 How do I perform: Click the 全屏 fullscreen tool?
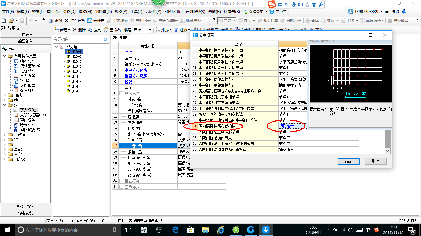point(312,21)
